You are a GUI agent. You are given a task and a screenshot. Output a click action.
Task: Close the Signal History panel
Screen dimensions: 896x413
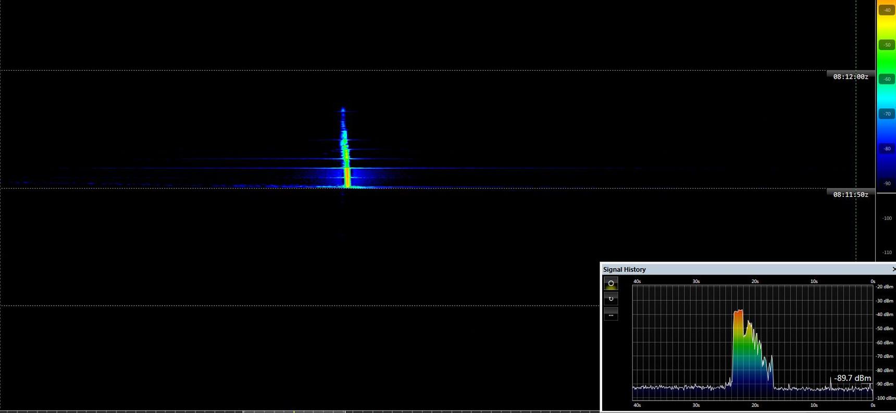893,269
